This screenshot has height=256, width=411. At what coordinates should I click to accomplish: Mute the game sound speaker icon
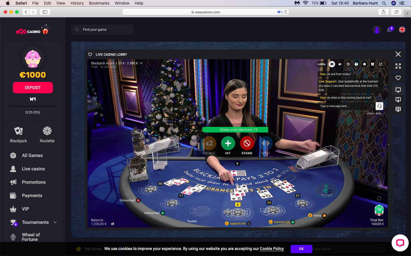340,64
